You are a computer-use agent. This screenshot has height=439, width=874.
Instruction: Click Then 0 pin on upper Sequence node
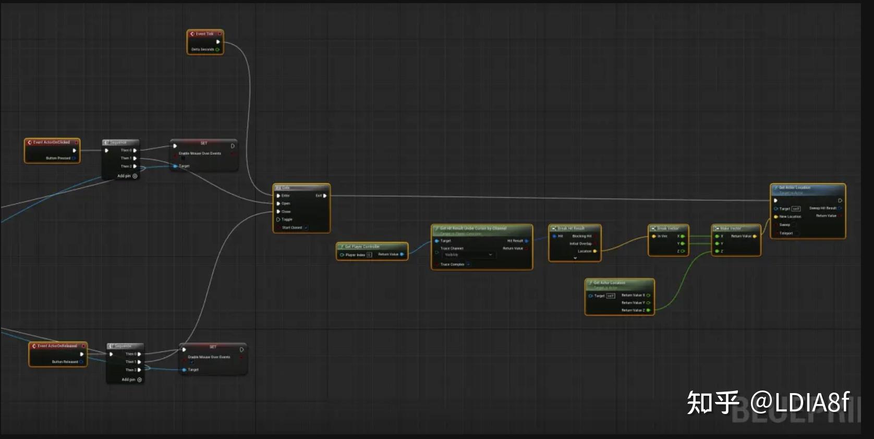point(135,150)
